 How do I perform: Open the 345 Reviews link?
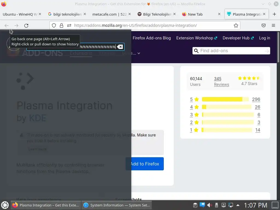(221, 81)
